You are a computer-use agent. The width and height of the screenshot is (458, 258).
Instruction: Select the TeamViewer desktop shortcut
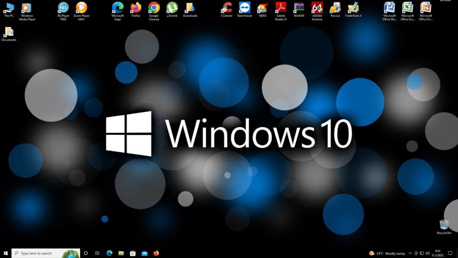pyautogui.click(x=245, y=10)
